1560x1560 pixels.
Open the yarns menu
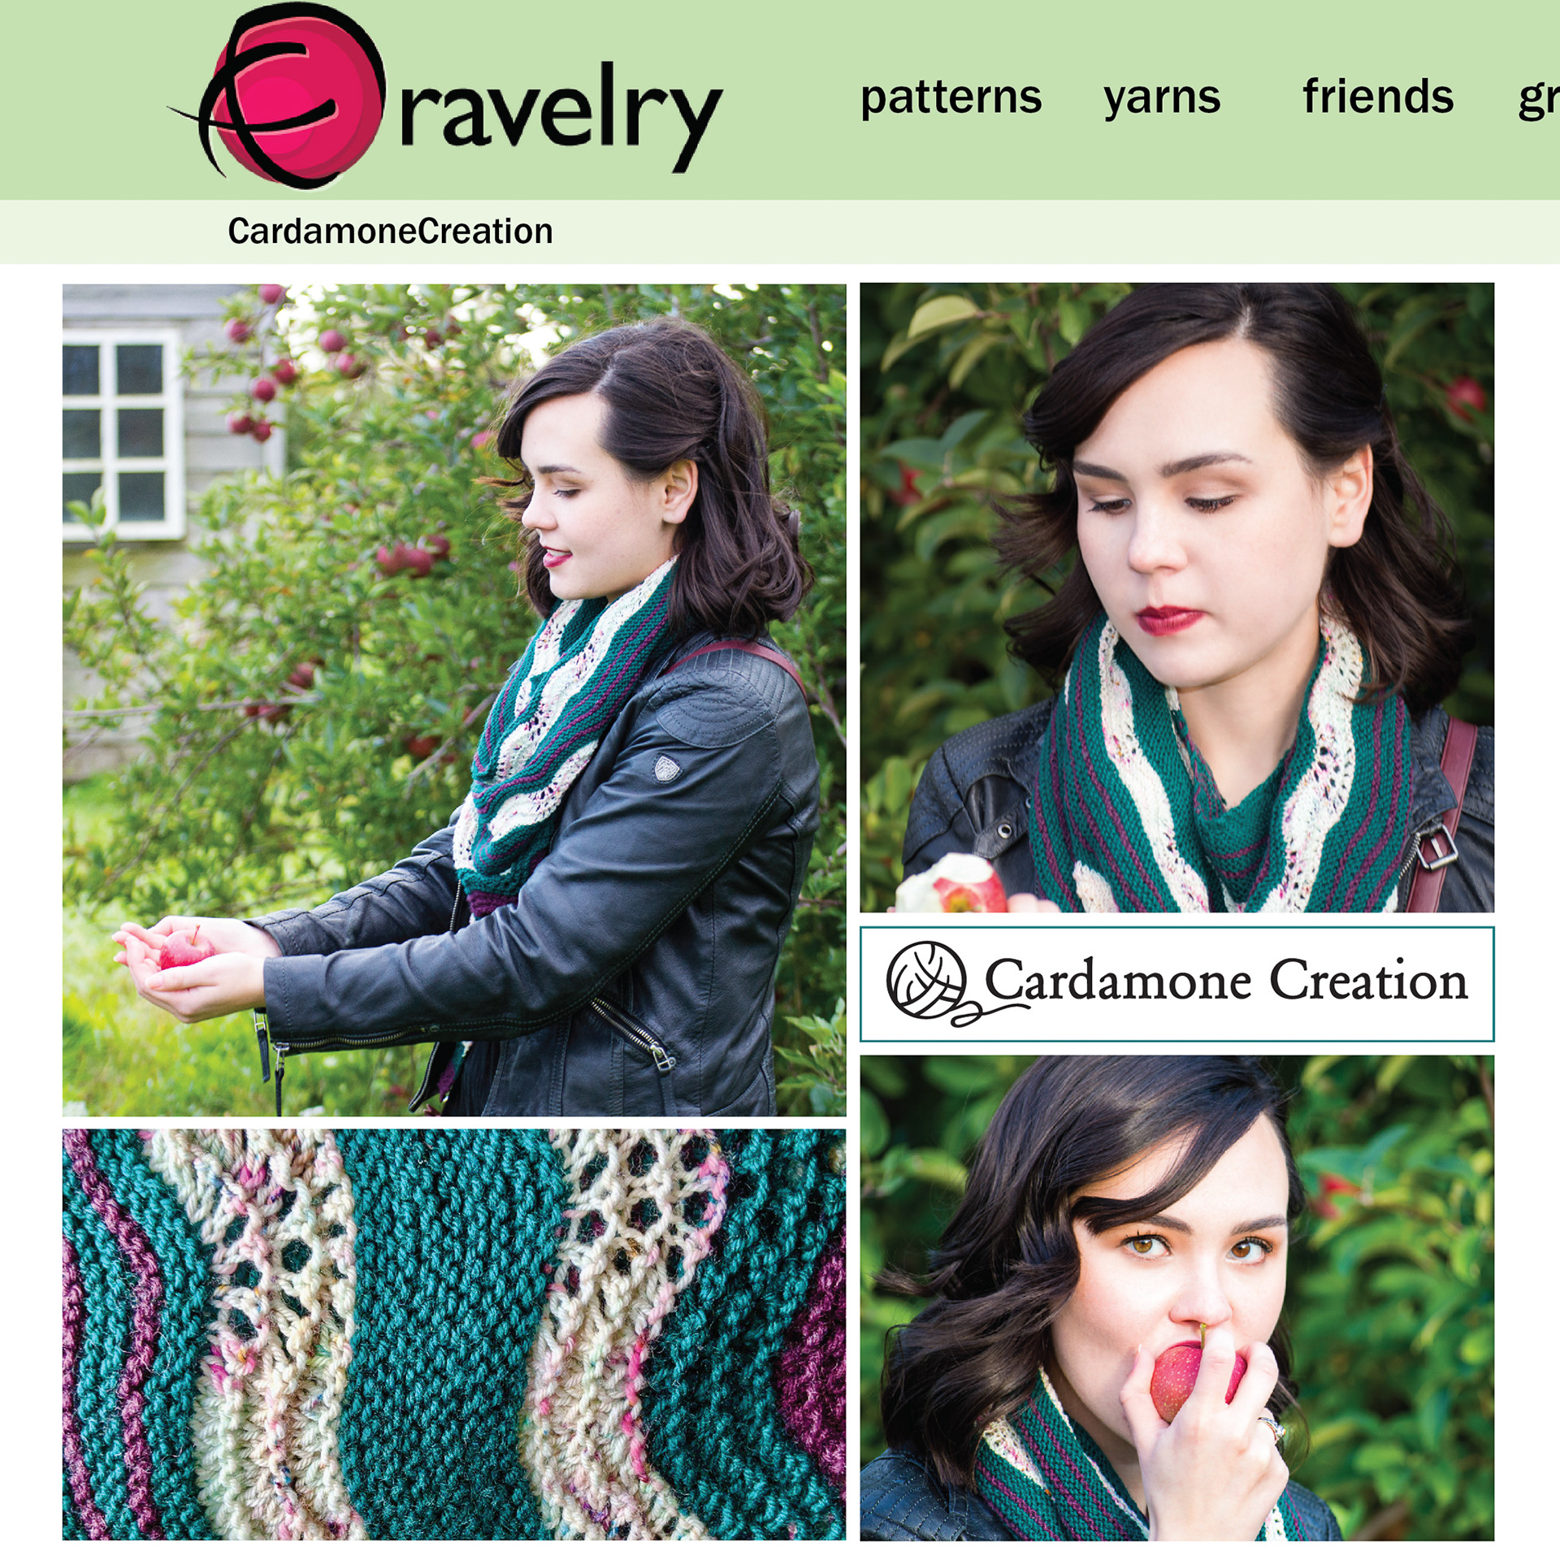coord(1162,99)
